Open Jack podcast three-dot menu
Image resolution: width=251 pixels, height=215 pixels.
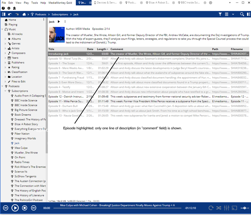click(65, 21)
